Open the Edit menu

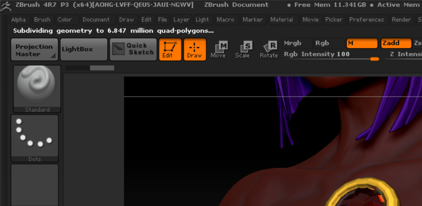[x=147, y=20]
